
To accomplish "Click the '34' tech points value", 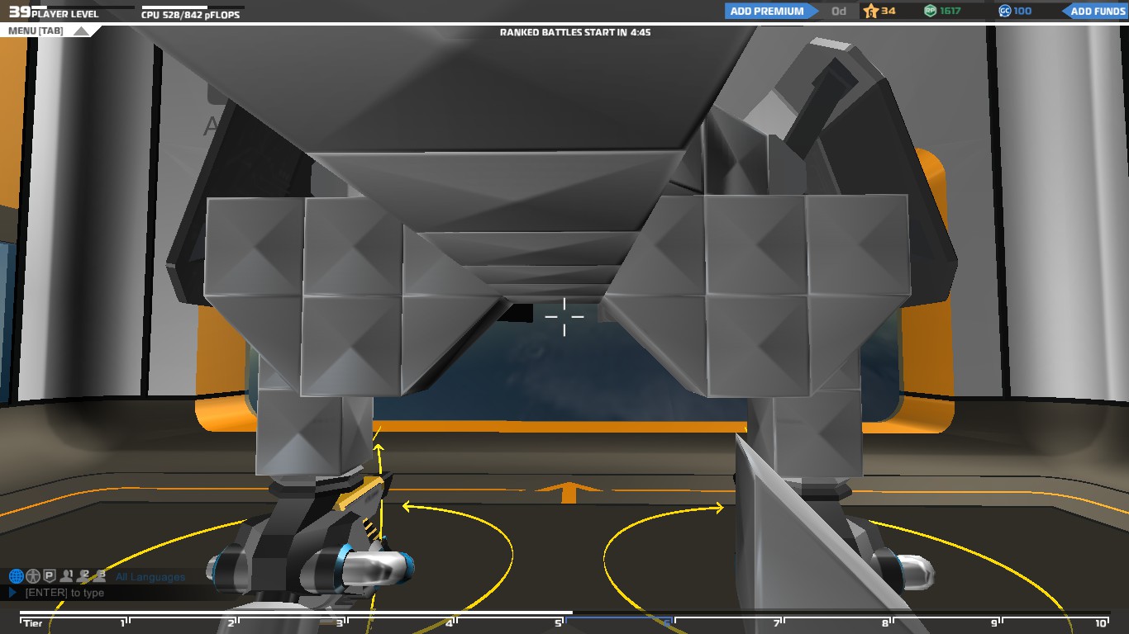I will tap(888, 12).
